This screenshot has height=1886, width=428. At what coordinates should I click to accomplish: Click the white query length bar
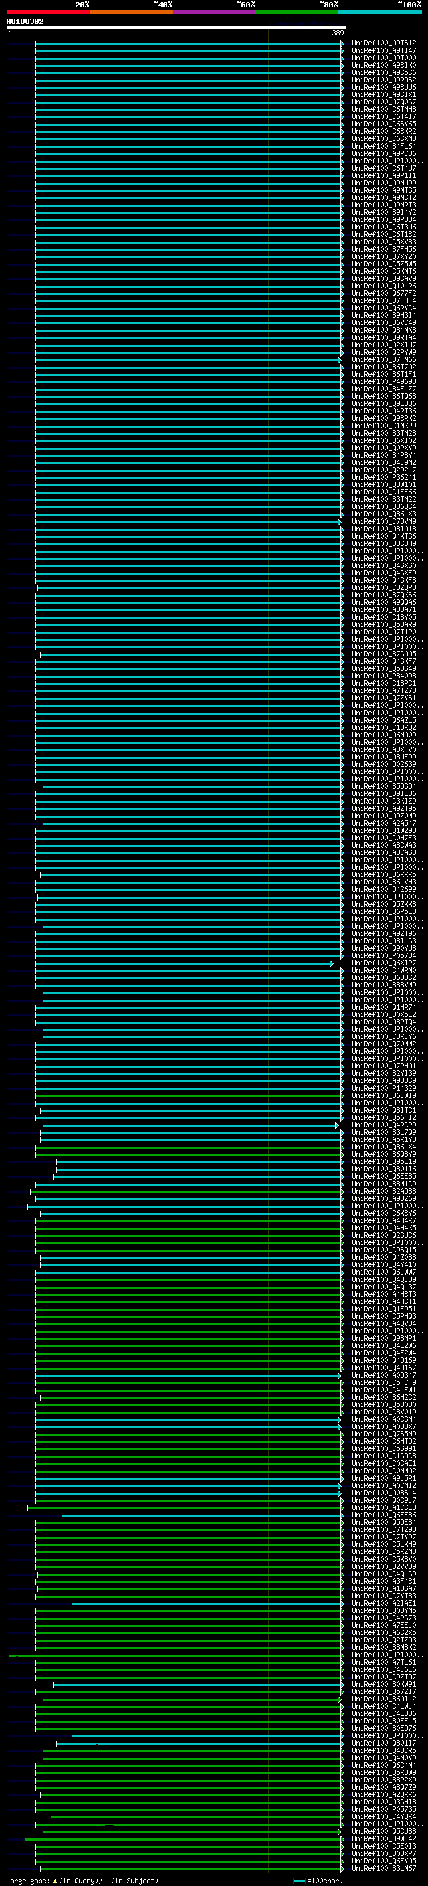point(177,28)
